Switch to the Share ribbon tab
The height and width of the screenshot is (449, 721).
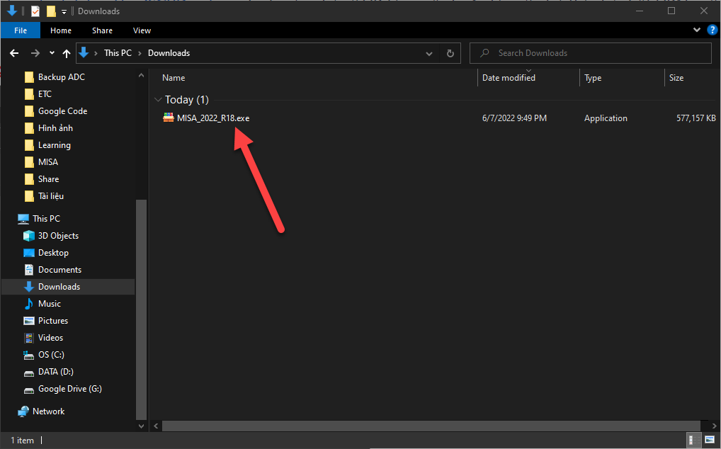click(102, 30)
